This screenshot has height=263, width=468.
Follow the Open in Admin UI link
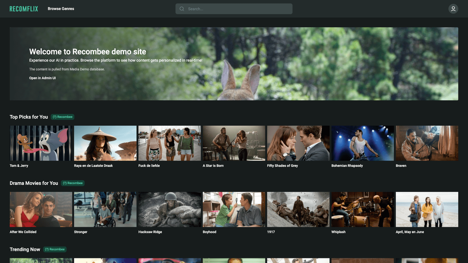coord(42,78)
